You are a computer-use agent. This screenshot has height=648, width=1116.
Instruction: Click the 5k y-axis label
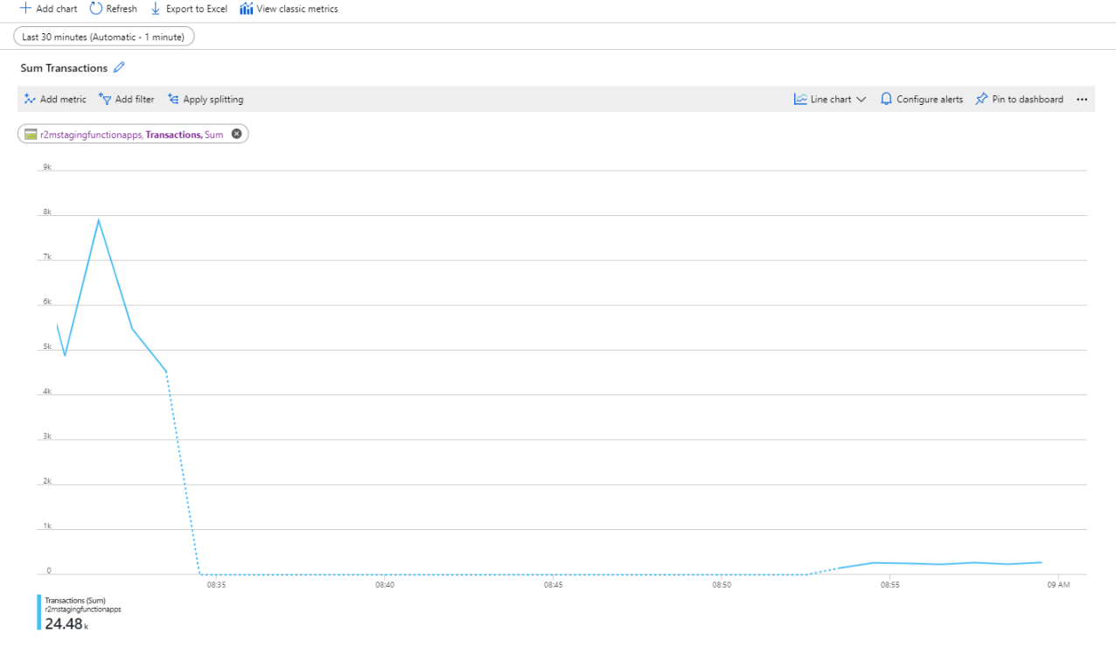point(48,346)
